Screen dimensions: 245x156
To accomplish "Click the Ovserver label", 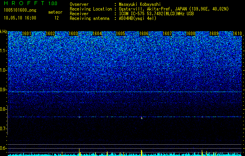I will [x=79, y=4].
